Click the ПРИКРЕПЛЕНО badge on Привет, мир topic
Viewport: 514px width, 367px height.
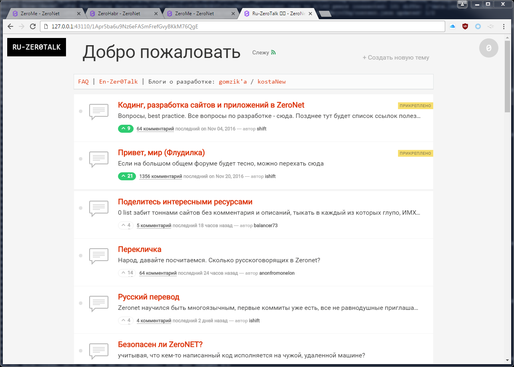pos(416,153)
